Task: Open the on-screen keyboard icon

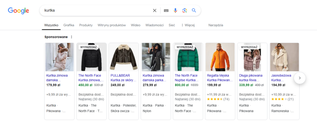Action: pyautogui.click(x=166, y=10)
